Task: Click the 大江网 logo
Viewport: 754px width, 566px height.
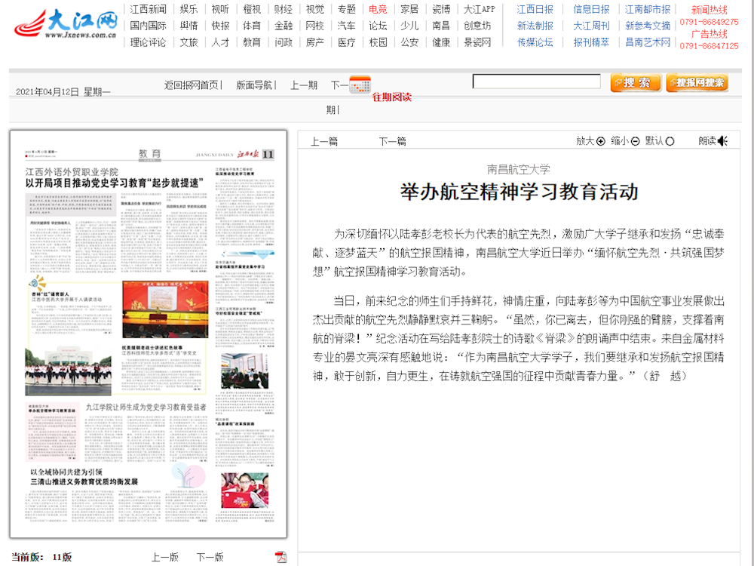Action: click(67, 25)
